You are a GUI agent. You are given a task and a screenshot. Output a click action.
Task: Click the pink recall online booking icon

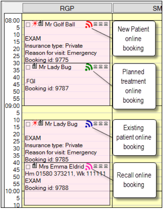[89, 167]
